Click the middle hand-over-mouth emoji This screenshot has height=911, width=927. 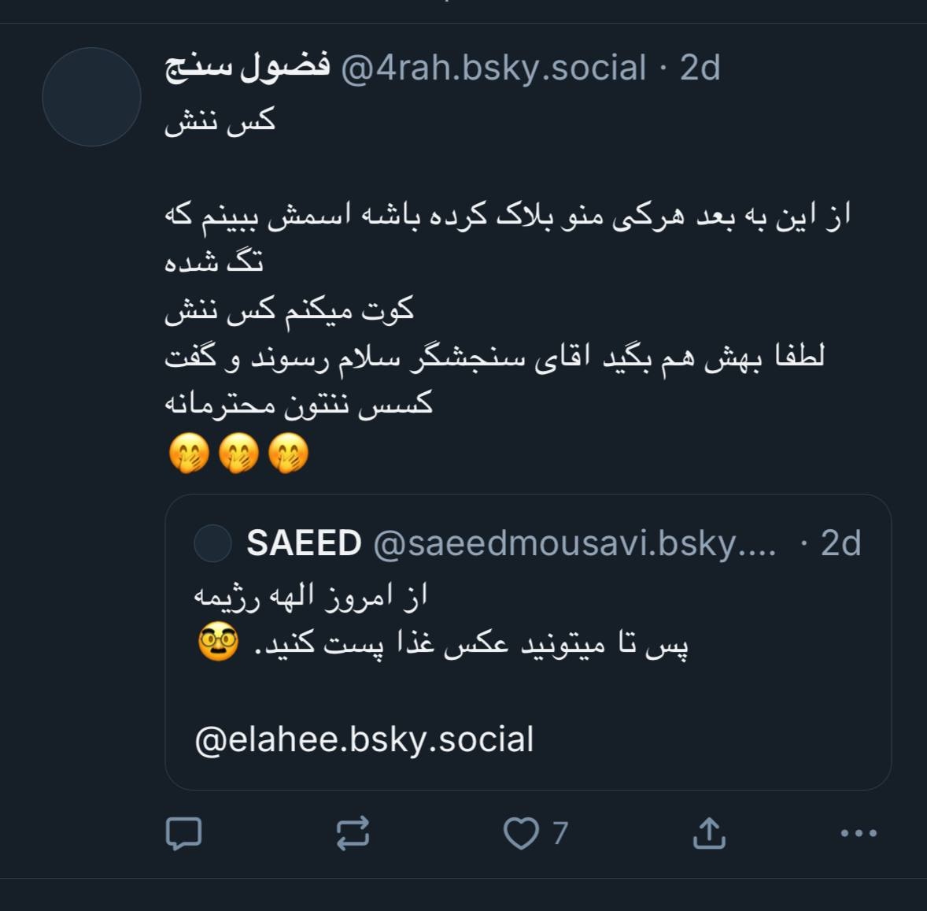point(238,454)
